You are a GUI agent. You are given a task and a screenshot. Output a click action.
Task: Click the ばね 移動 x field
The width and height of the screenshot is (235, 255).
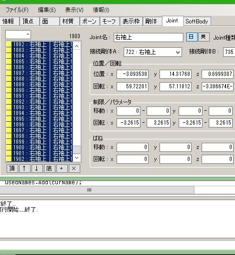132,147
